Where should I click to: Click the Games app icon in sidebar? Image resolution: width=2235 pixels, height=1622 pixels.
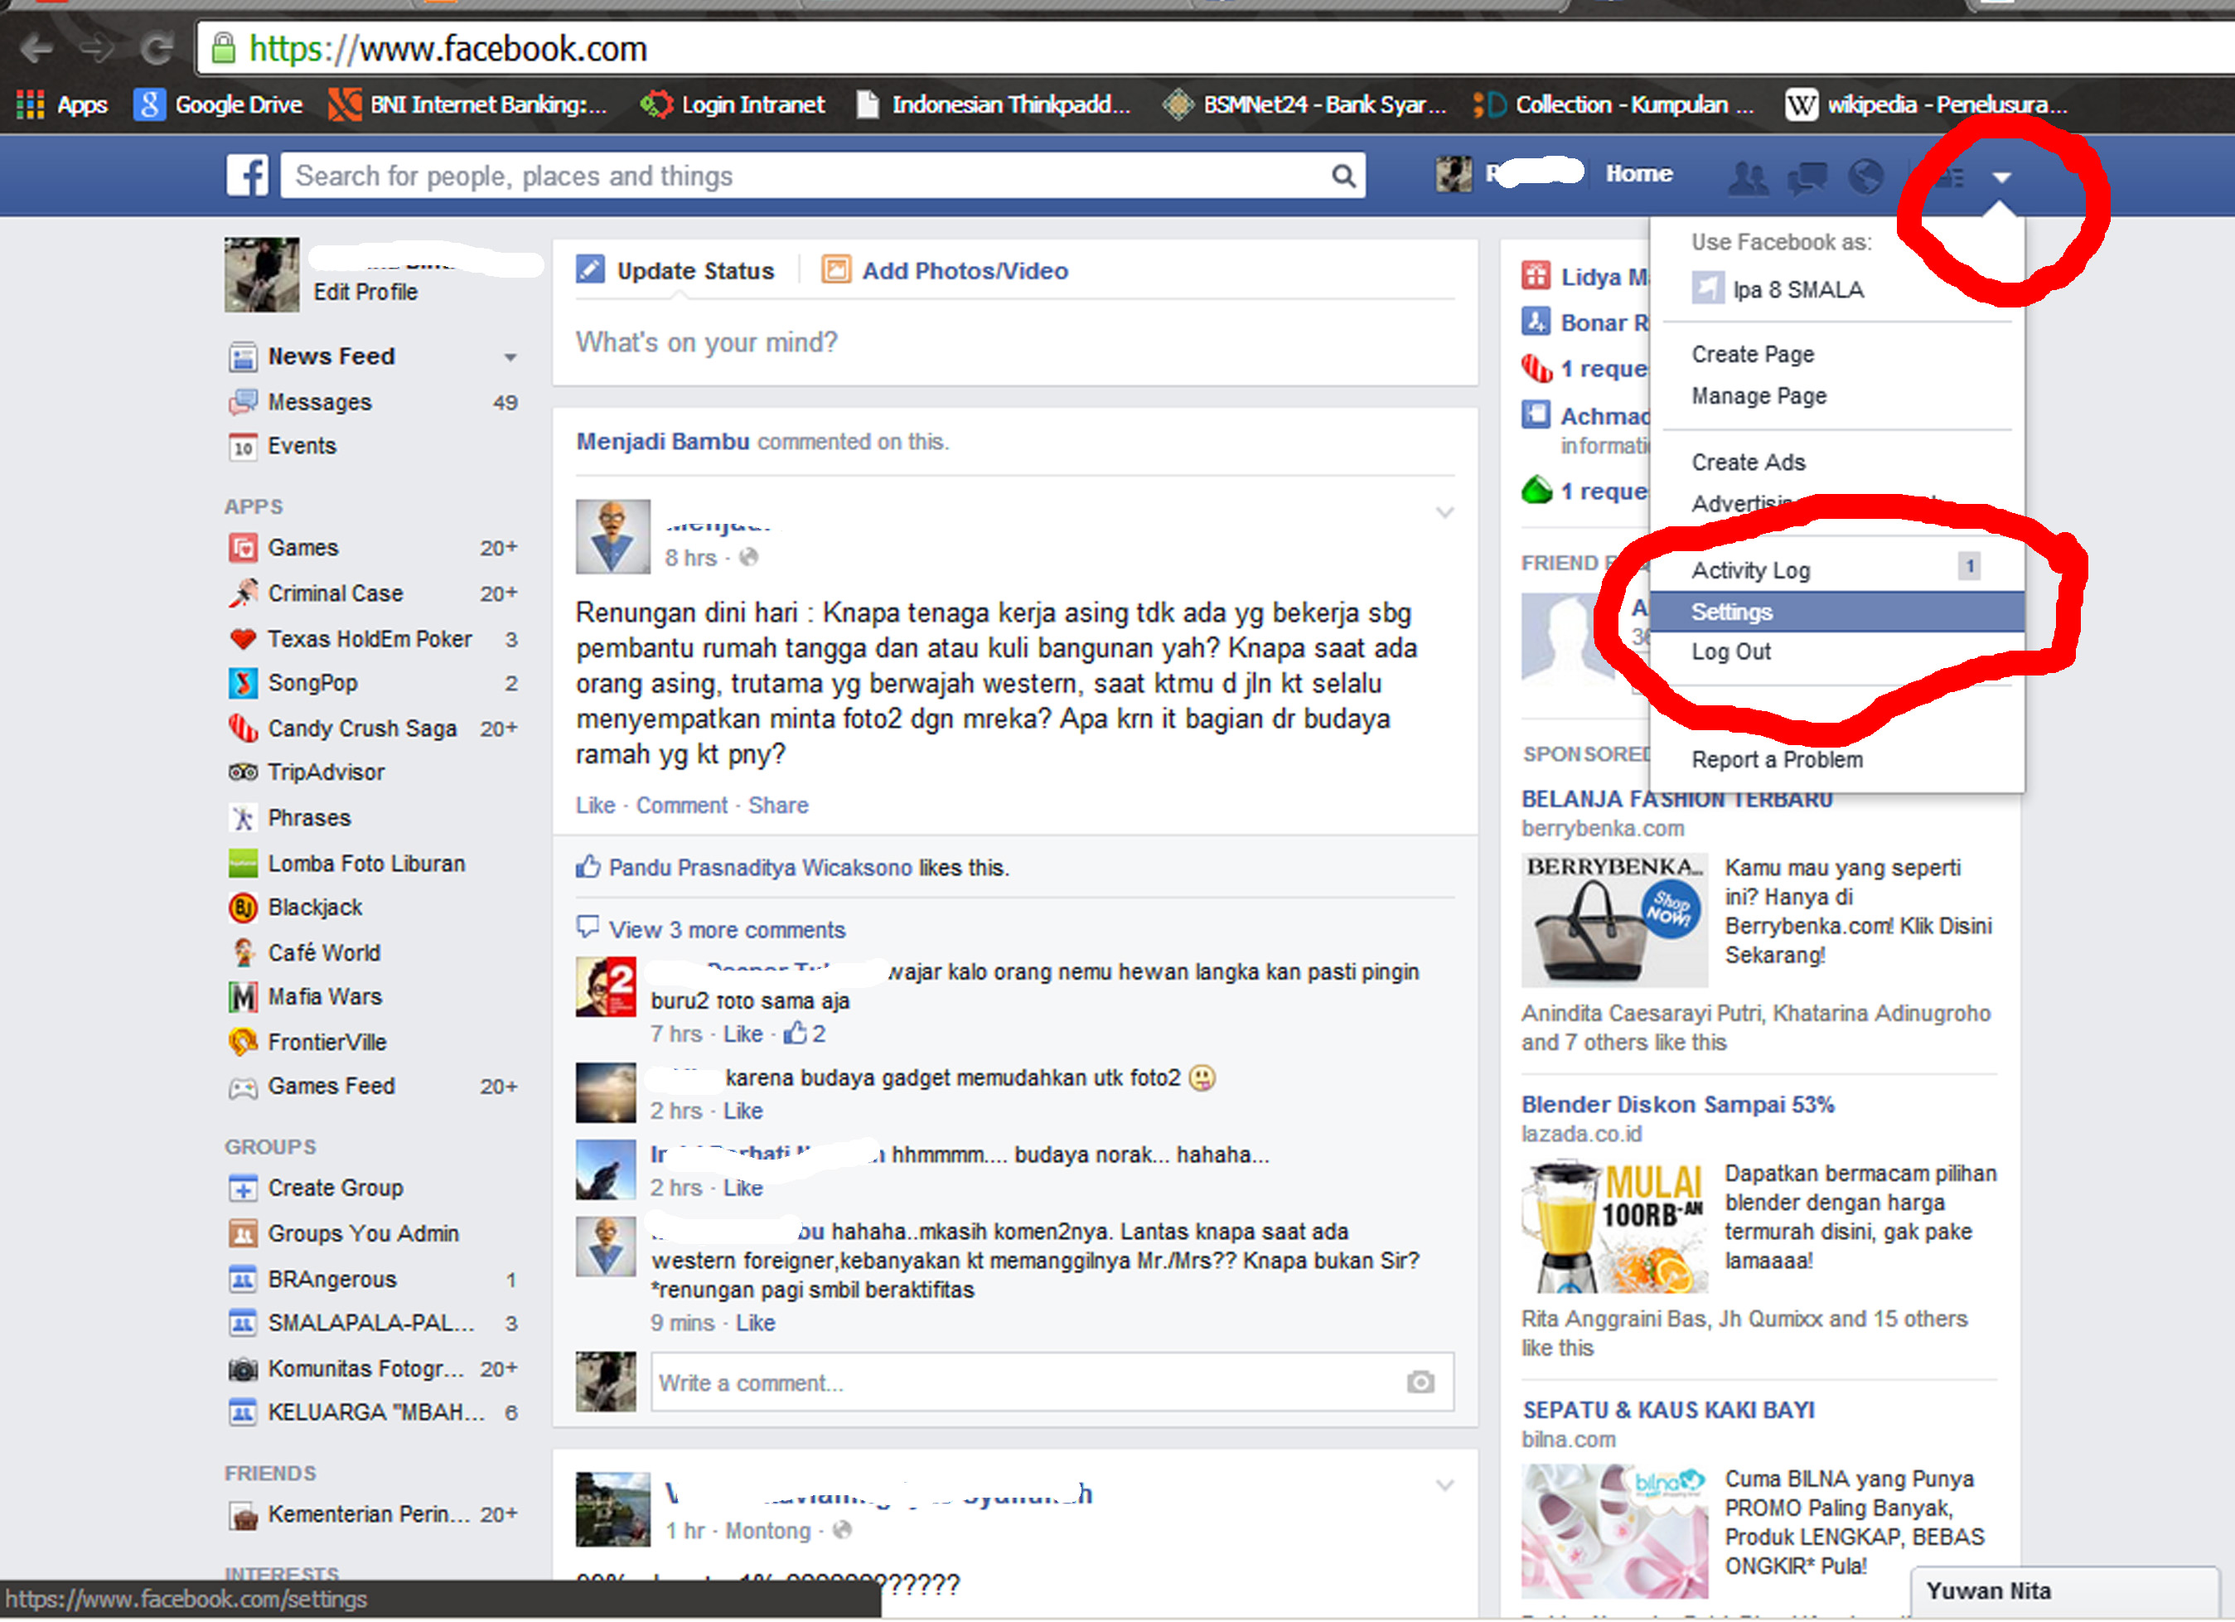[x=243, y=548]
